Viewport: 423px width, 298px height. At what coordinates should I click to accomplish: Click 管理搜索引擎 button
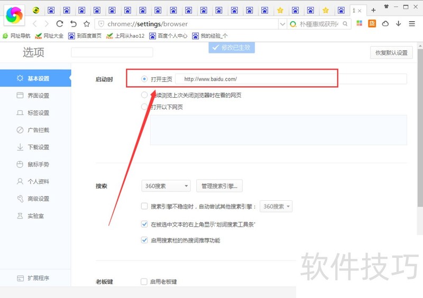click(x=219, y=186)
